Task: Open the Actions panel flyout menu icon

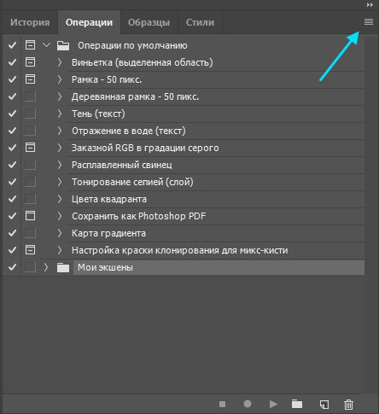Action: tap(369, 21)
